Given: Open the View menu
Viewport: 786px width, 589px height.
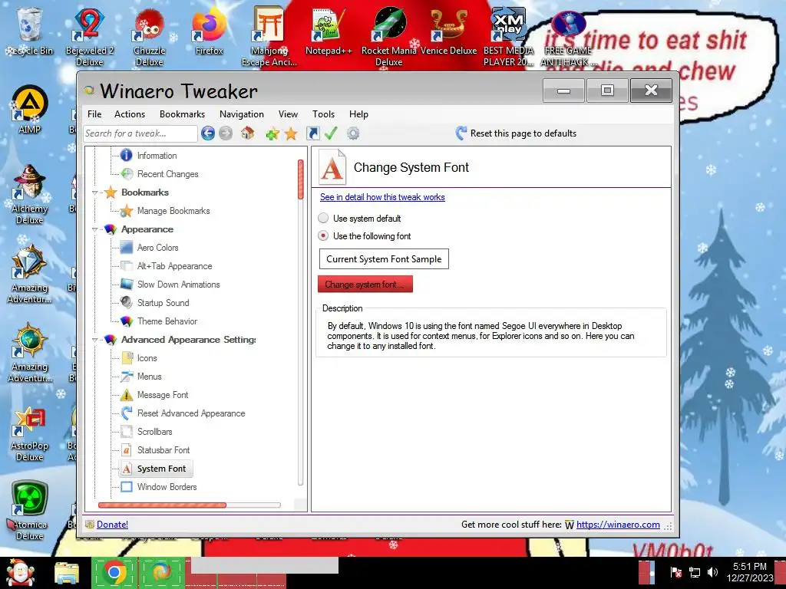Looking at the screenshot, I should 288,114.
